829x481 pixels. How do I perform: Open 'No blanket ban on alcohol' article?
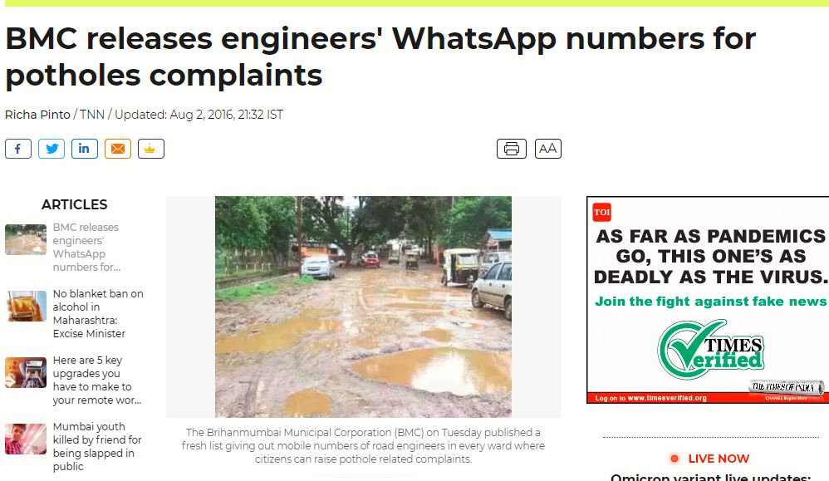click(98, 313)
